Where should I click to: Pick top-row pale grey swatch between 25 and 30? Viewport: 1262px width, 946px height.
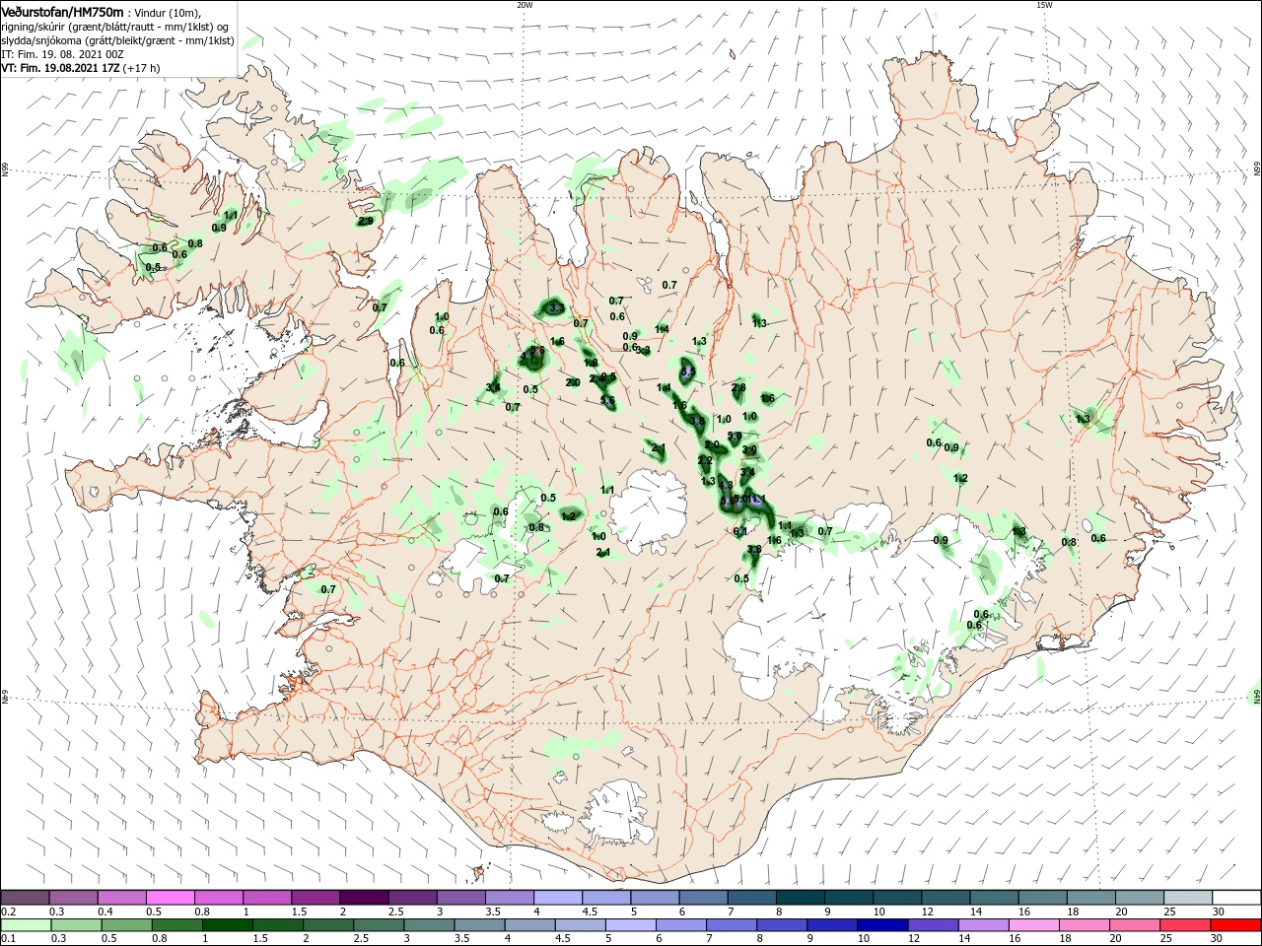click(x=1189, y=898)
